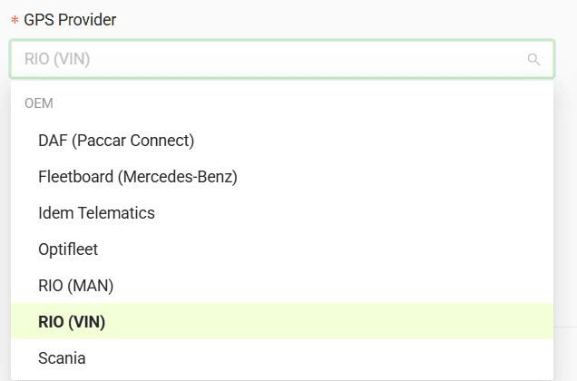This screenshot has height=381, width=577.
Task: Choose RIO (MAN) provider option
Action: (x=75, y=286)
